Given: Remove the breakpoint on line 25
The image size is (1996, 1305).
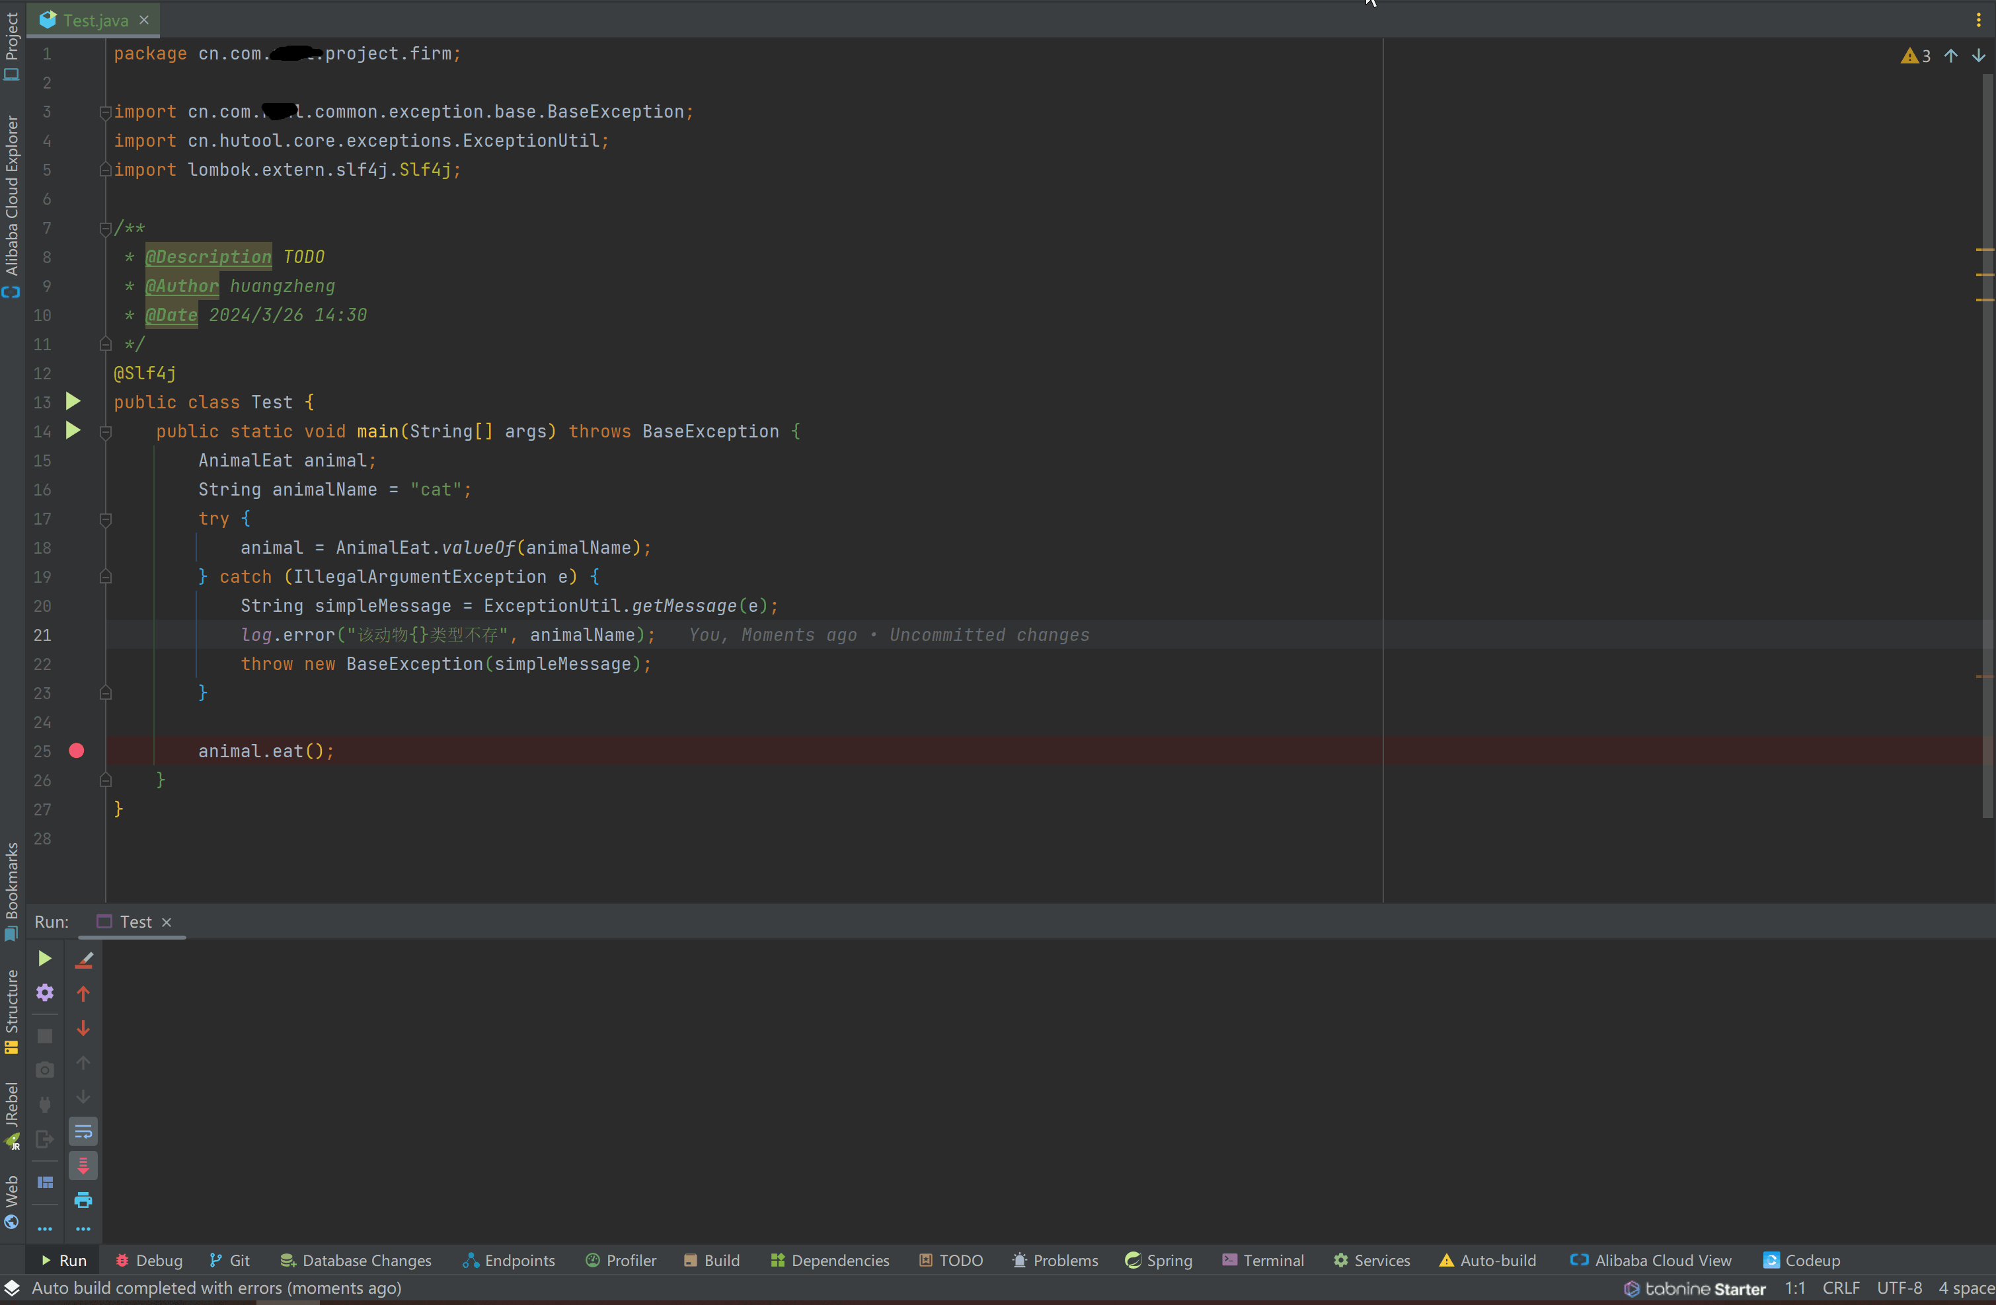Looking at the screenshot, I should pos(76,751).
